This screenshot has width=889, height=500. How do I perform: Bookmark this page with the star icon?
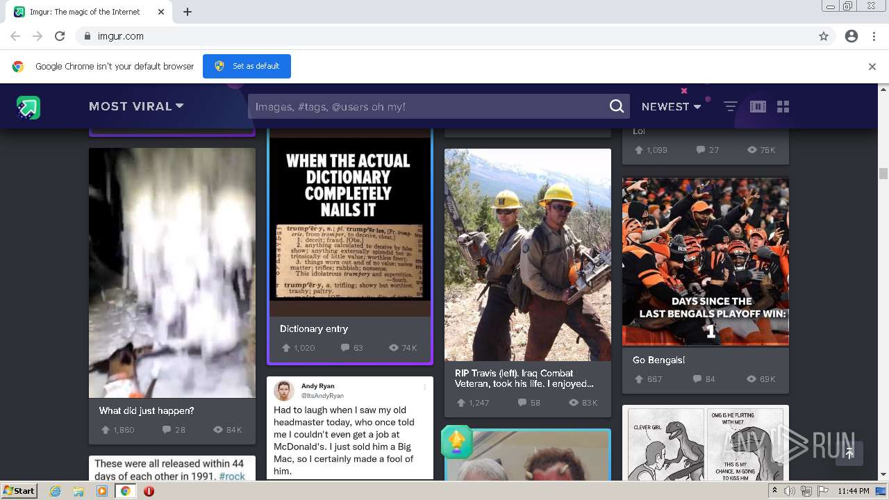(x=824, y=36)
